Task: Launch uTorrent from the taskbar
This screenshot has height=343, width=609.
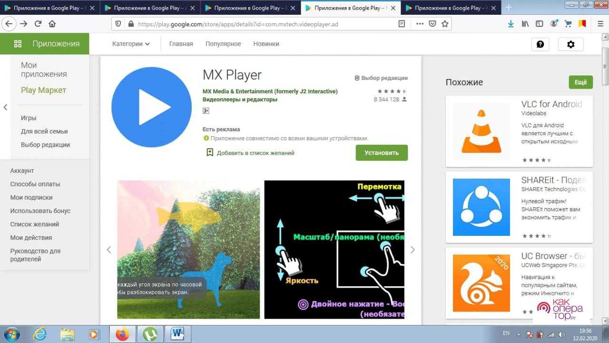Action: coord(150,334)
